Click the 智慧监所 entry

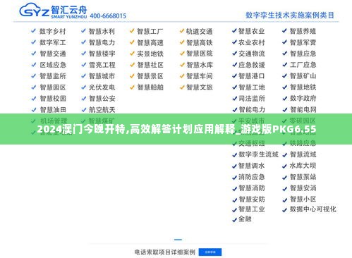pyautogui.click(x=53, y=76)
